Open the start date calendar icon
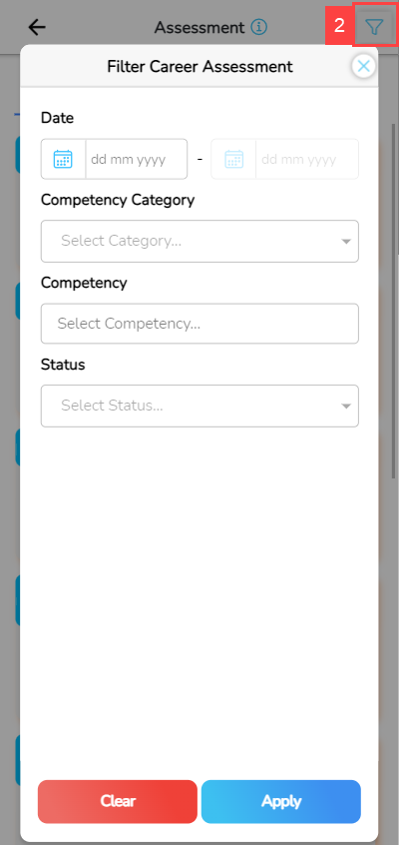The image size is (399, 845). click(63, 159)
